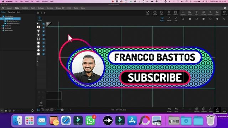Toggle the grid display icon
This screenshot has height=128, width=228.
coord(38,110)
